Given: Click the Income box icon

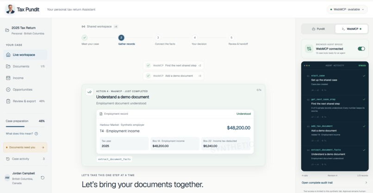Looking at the screenshot, I should (8, 78).
